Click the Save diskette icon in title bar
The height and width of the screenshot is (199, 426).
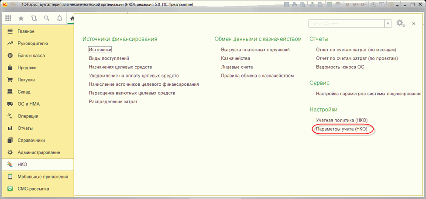[286, 5]
